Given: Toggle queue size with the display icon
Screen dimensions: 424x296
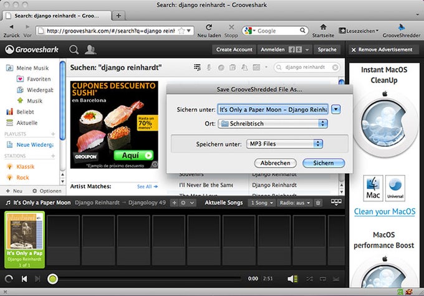Looking at the screenshot, I should [336, 202].
